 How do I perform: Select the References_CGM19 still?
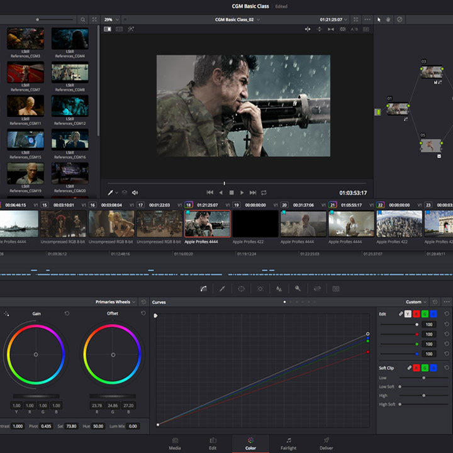pos(25,174)
